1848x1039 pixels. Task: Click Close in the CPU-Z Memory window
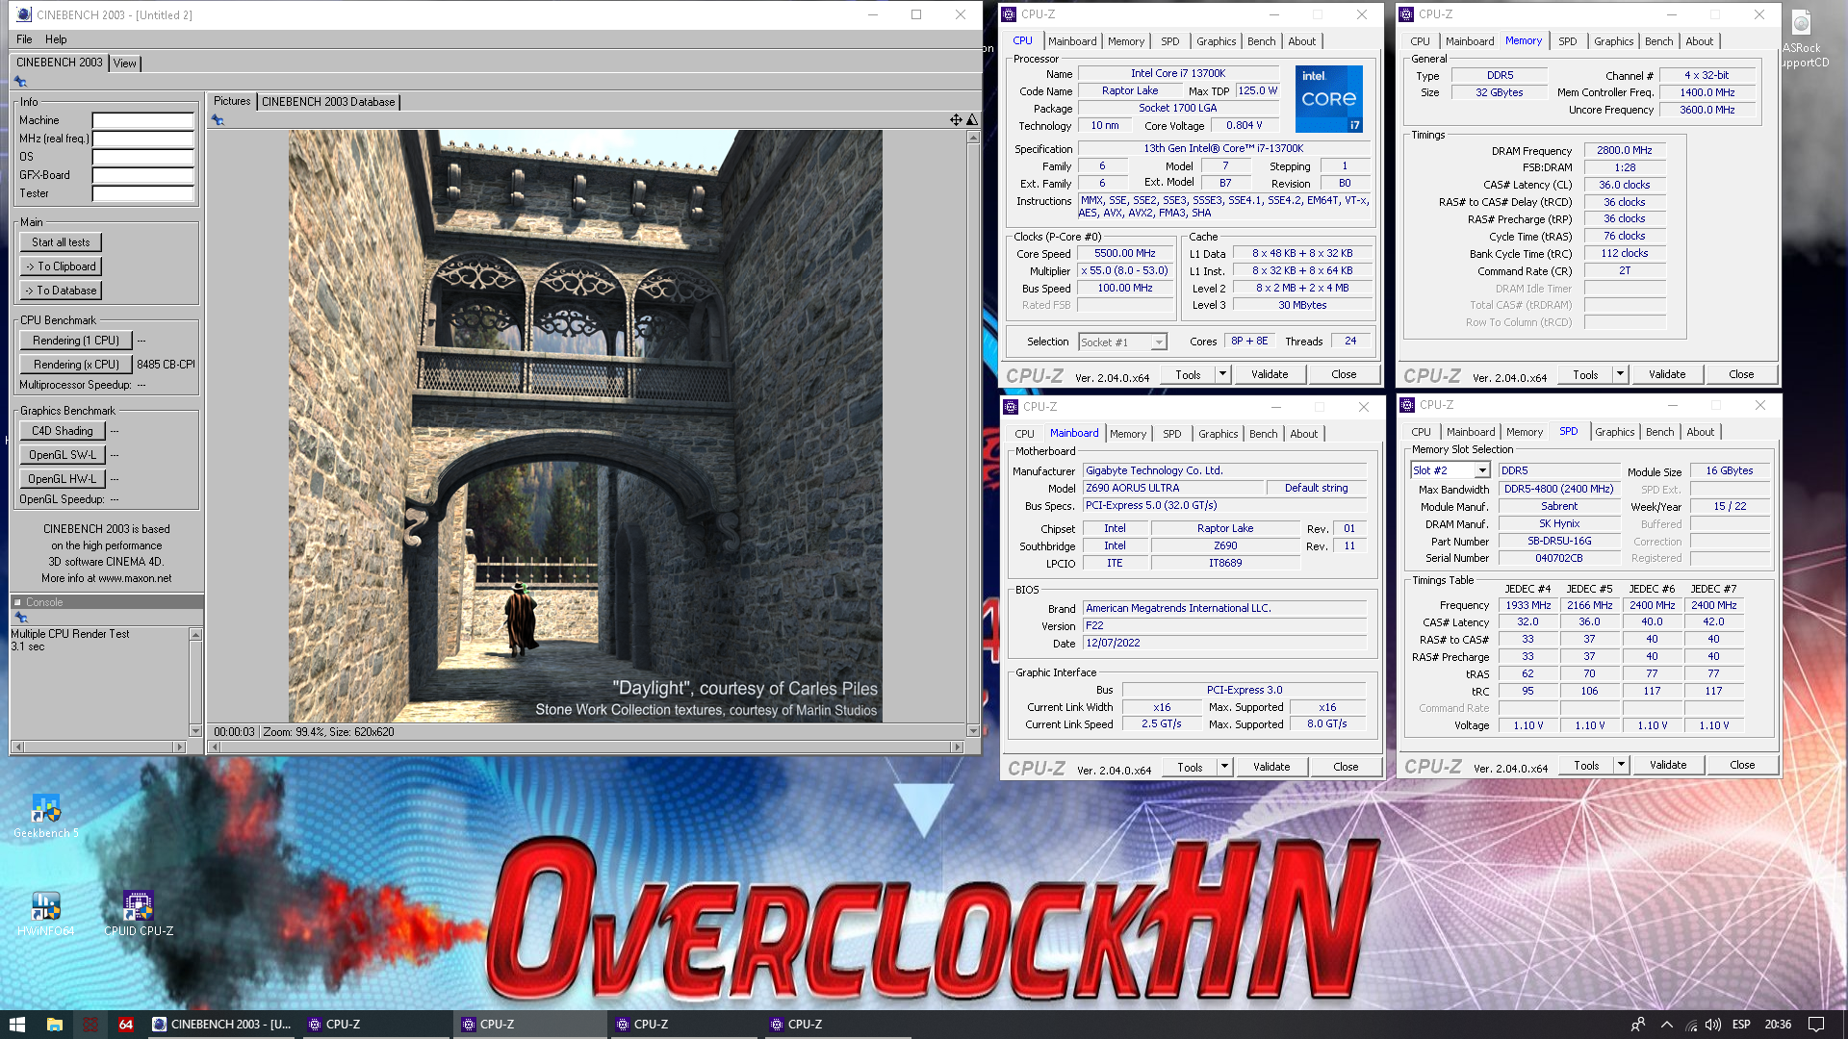[1740, 374]
